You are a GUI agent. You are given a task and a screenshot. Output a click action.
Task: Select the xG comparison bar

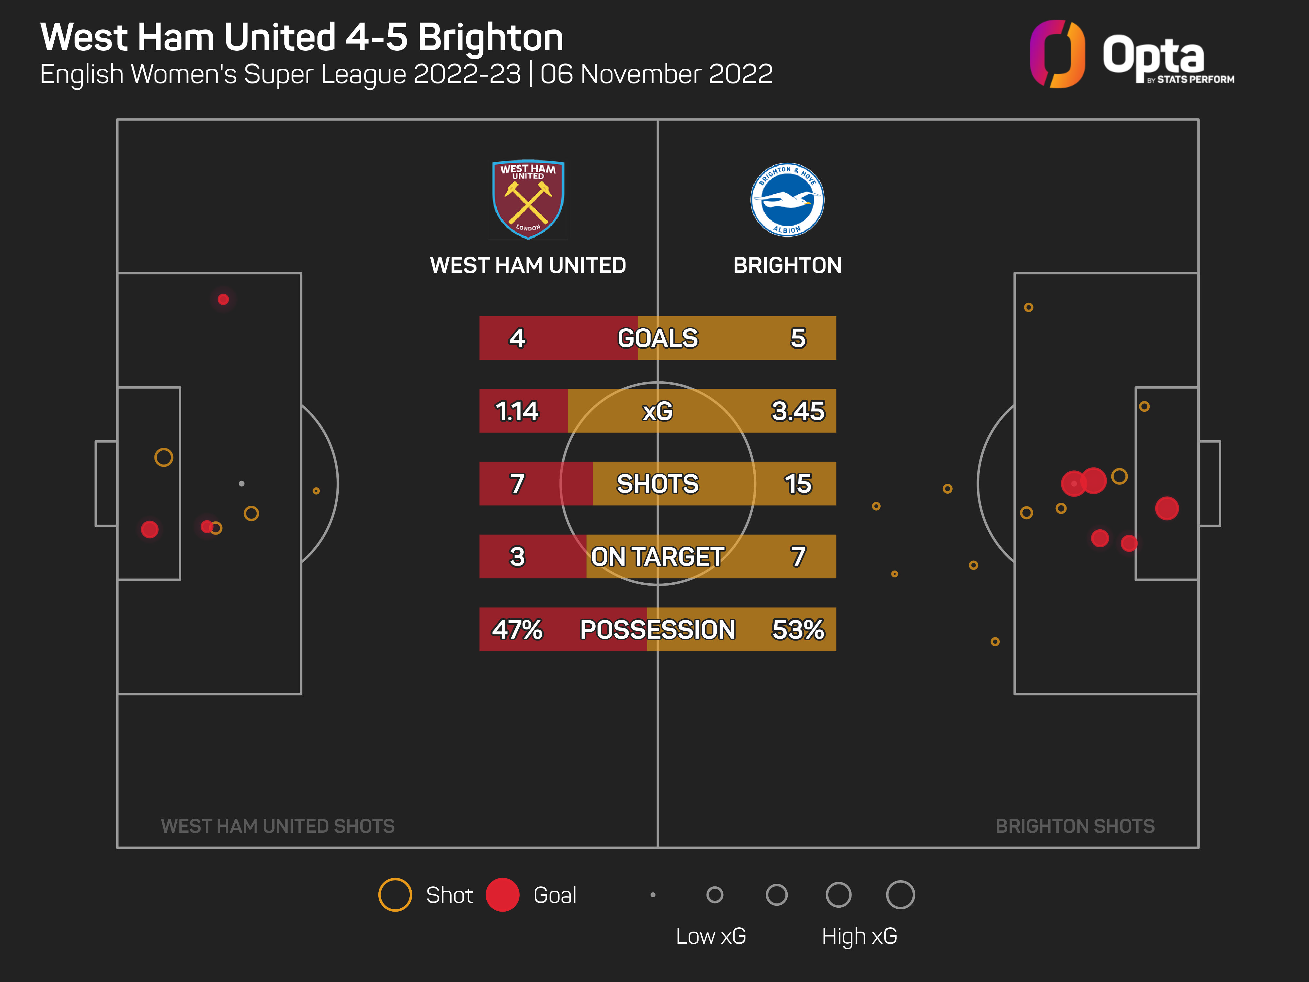point(657,411)
